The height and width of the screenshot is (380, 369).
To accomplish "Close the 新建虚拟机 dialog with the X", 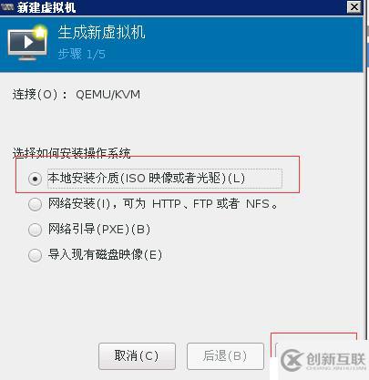I will point(354,6).
